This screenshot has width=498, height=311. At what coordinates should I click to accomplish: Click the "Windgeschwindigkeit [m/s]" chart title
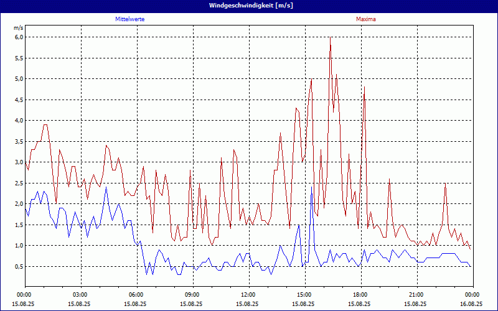pyautogui.click(x=249, y=6)
